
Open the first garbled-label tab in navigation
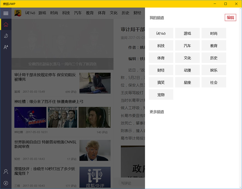[30, 13]
